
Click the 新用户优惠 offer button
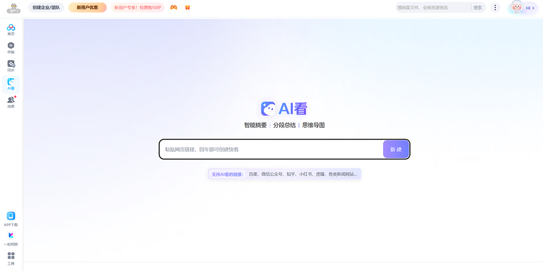tap(87, 7)
